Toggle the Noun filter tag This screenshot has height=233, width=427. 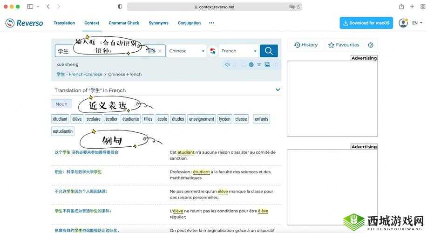coord(61,104)
